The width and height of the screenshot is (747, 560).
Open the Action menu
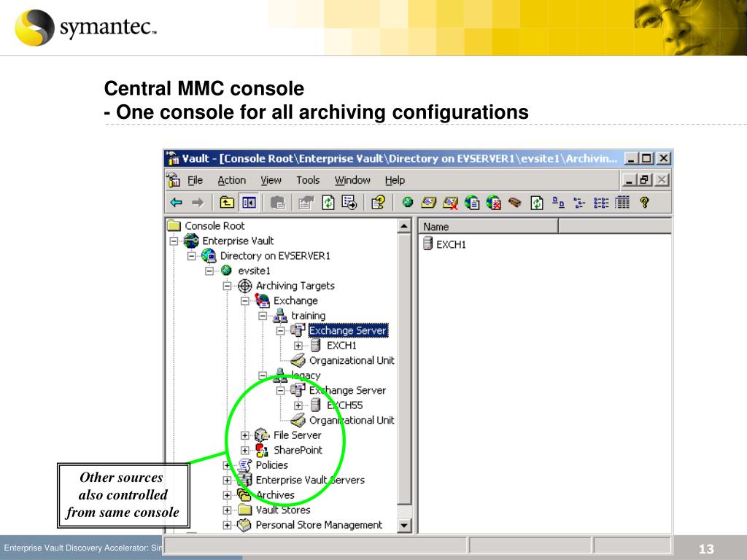pyautogui.click(x=231, y=181)
